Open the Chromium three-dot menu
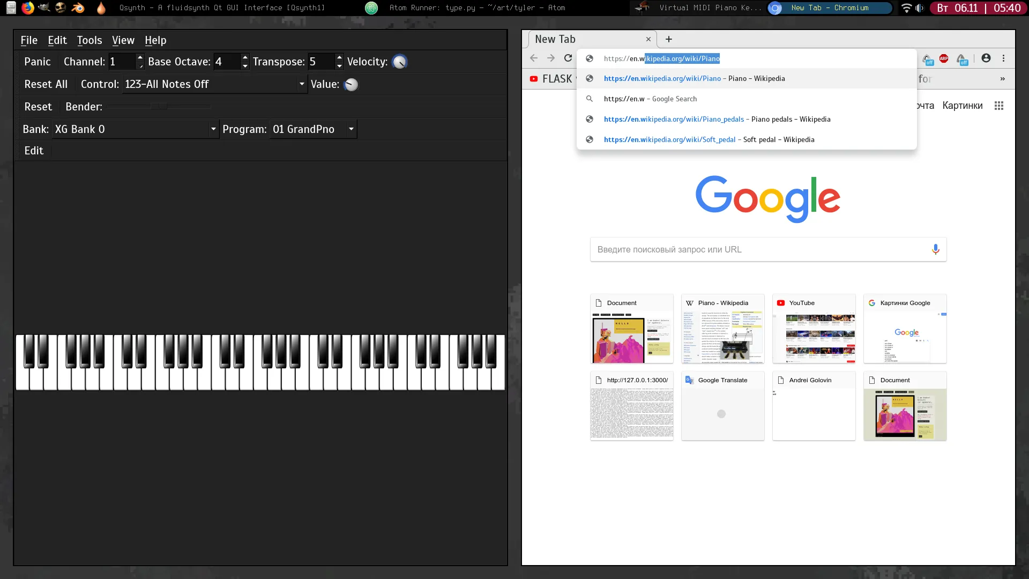The image size is (1029, 579). coord(1003,58)
